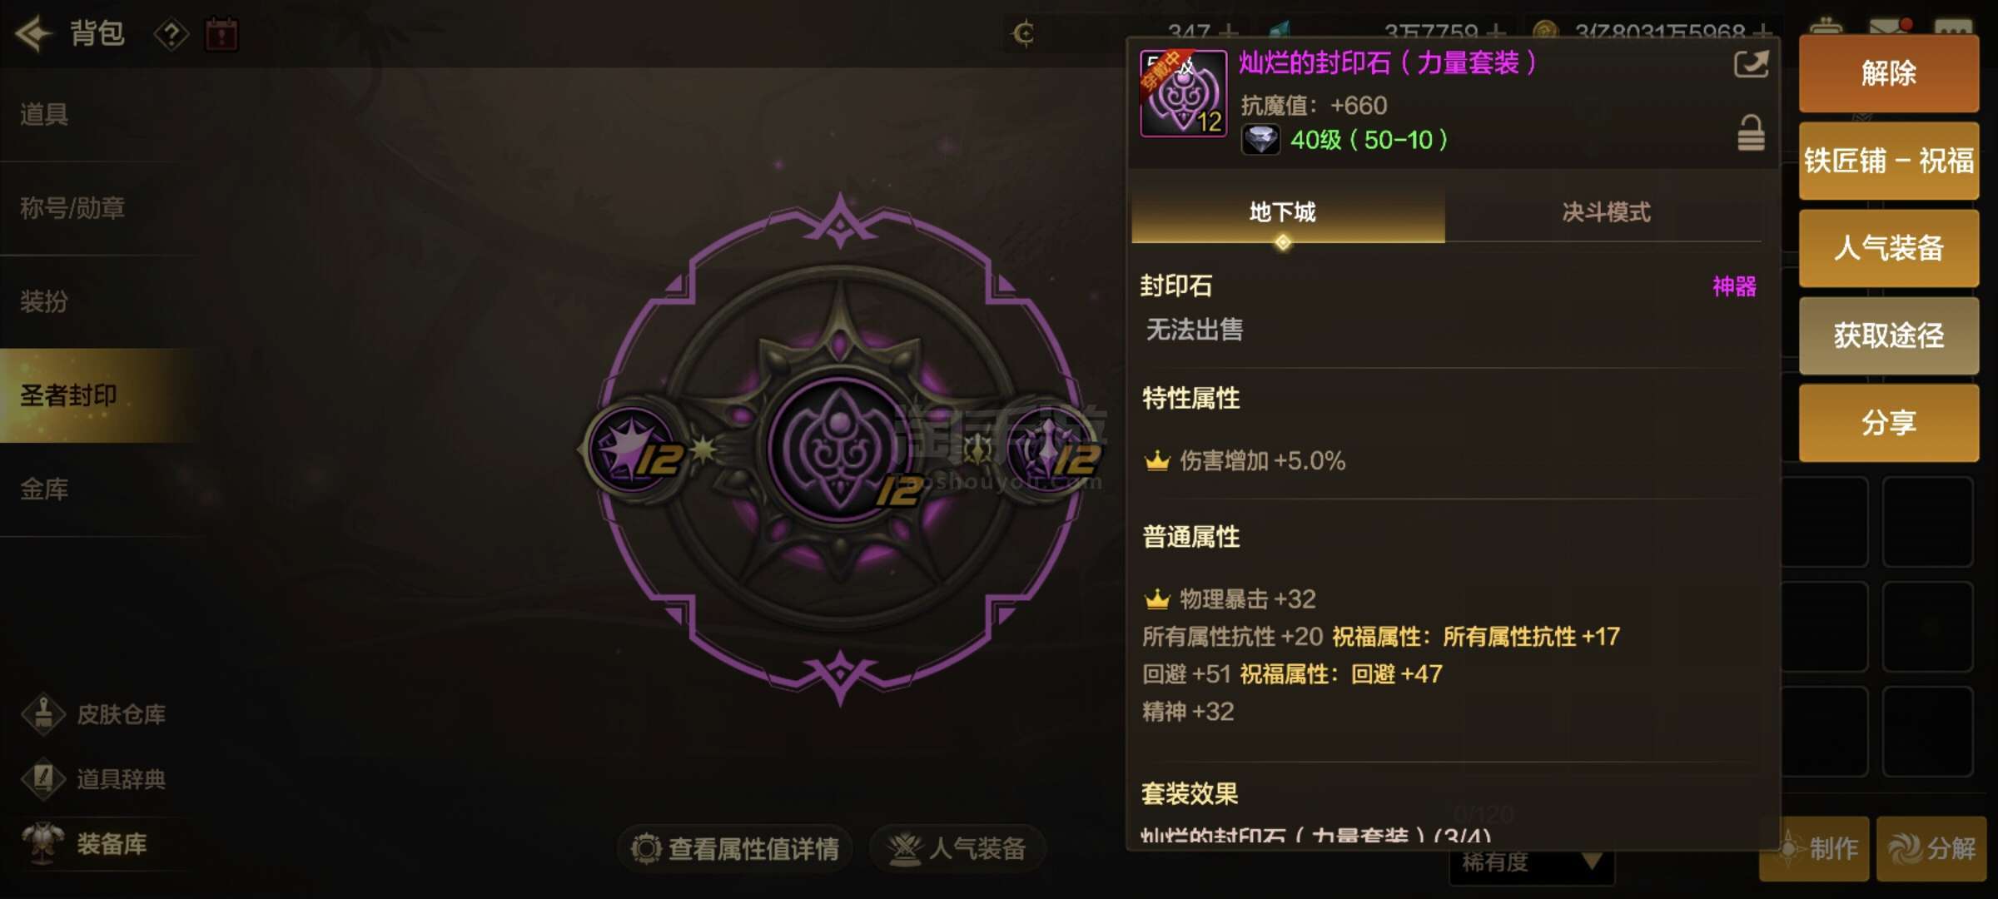Select the left seal stone slot
1998x899 pixels.
(634, 449)
